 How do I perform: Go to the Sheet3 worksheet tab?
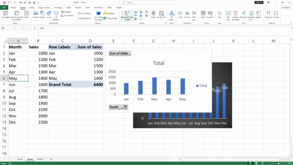pos(40,159)
